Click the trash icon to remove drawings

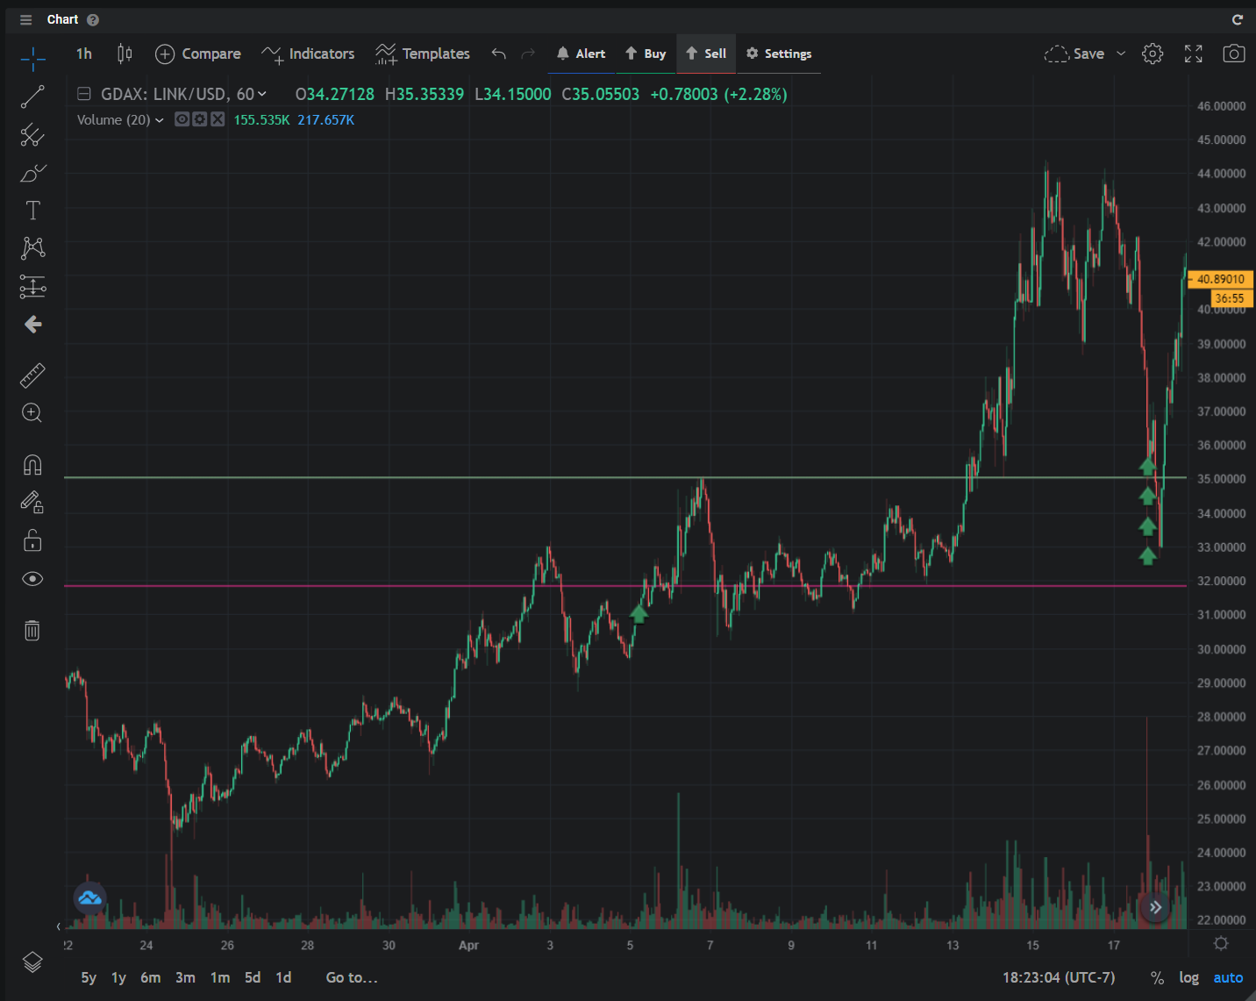[x=32, y=630]
